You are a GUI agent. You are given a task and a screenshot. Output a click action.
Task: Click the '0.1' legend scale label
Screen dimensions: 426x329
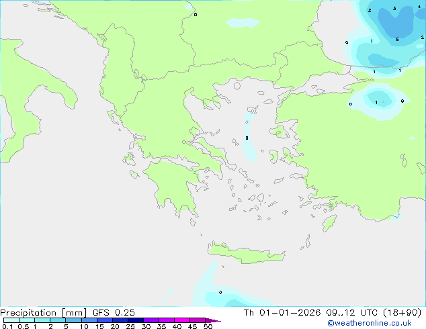(7, 326)
